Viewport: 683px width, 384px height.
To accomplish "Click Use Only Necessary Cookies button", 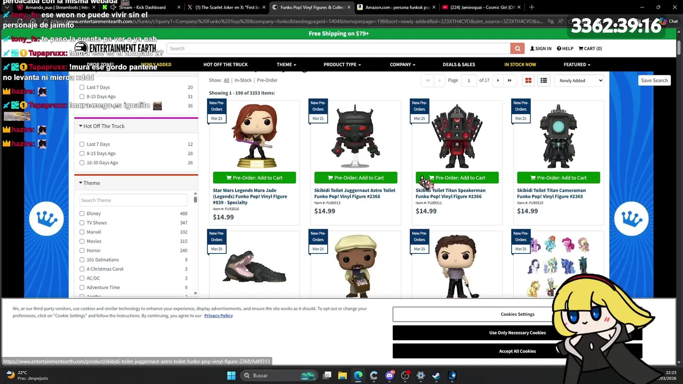I will click(518, 332).
